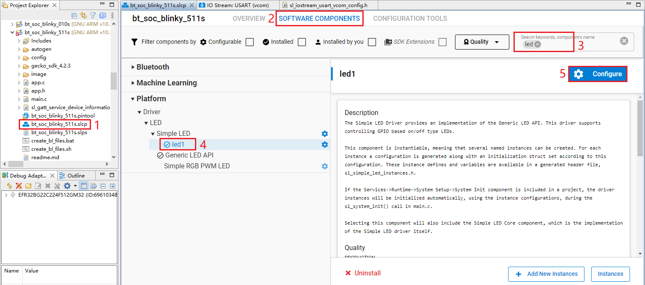
Task: Click refresh icon in Debug Adapters toolbar
Action: pos(9,186)
